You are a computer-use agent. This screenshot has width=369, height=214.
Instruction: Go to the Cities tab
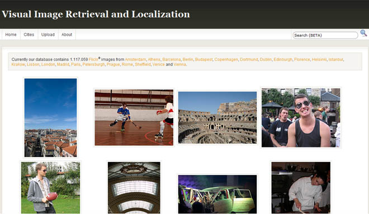29,35
